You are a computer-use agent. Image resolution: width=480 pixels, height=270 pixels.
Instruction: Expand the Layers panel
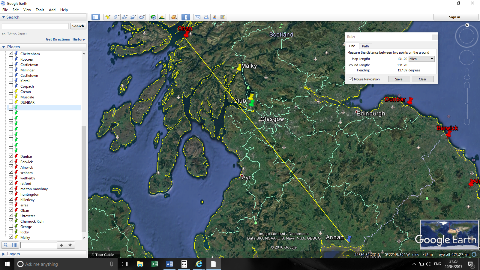4,254
